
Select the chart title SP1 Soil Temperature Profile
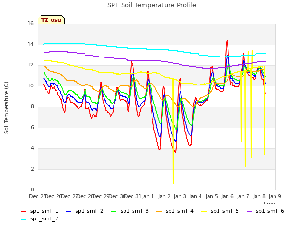pyautogui.click(x=152, y=5)
